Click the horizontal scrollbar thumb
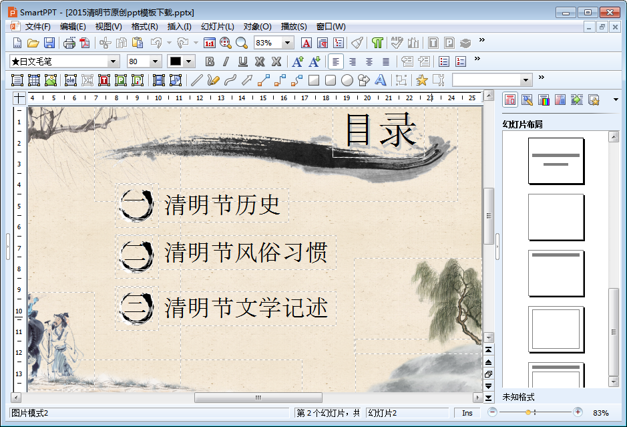This screenshot has width=627, height=427. pos(258,398)
